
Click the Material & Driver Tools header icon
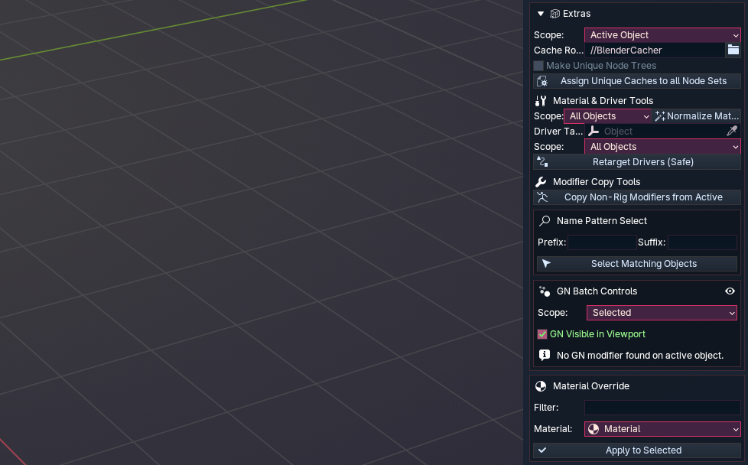point(541,101)
